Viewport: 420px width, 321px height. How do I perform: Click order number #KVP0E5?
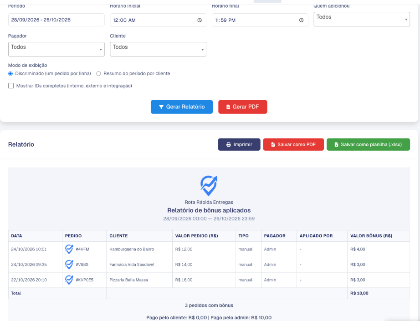pos(85,280)
